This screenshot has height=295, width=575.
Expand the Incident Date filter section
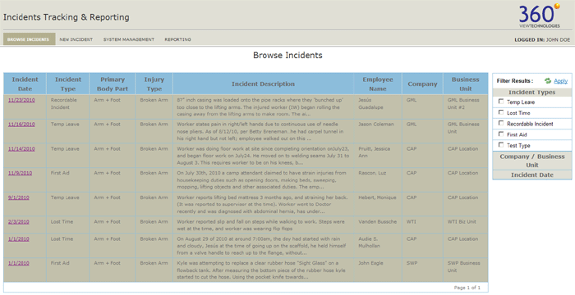pyautogui.click(x=532, y=175)
